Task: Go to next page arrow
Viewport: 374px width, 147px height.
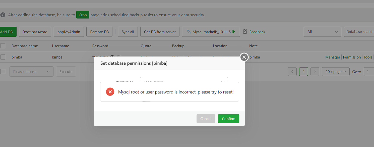Action: [x=315, y=72]
